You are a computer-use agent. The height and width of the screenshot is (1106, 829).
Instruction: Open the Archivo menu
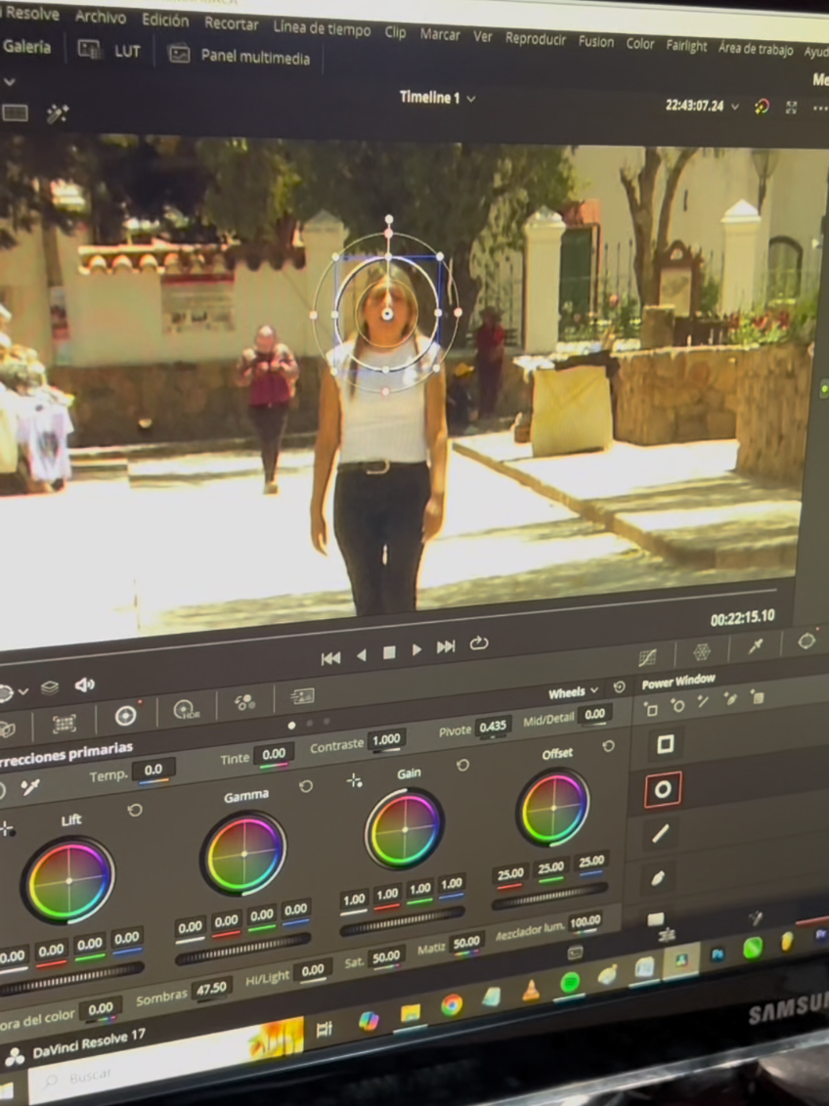pyautogui.click(x=100, y=17)
